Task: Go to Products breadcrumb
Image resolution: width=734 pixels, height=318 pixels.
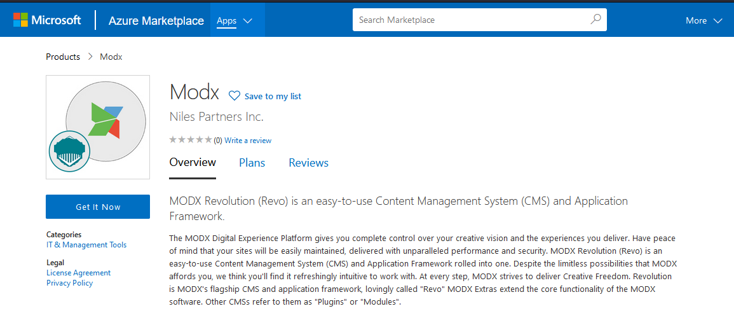Action: point(63,57)
